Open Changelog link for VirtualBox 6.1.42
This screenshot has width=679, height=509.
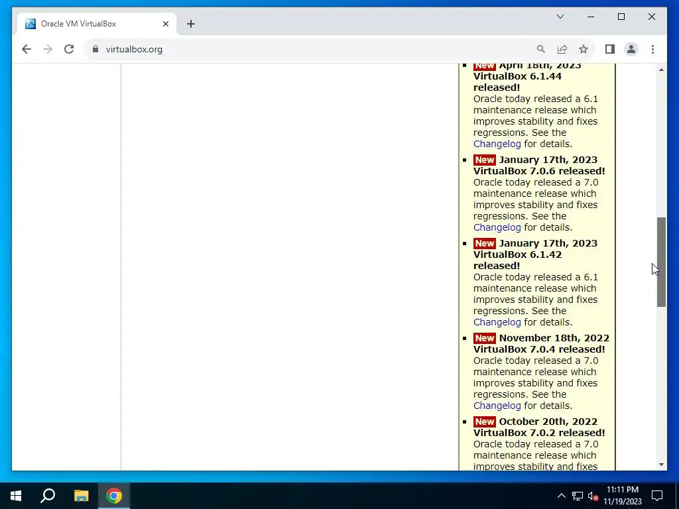tap(497, 322)
